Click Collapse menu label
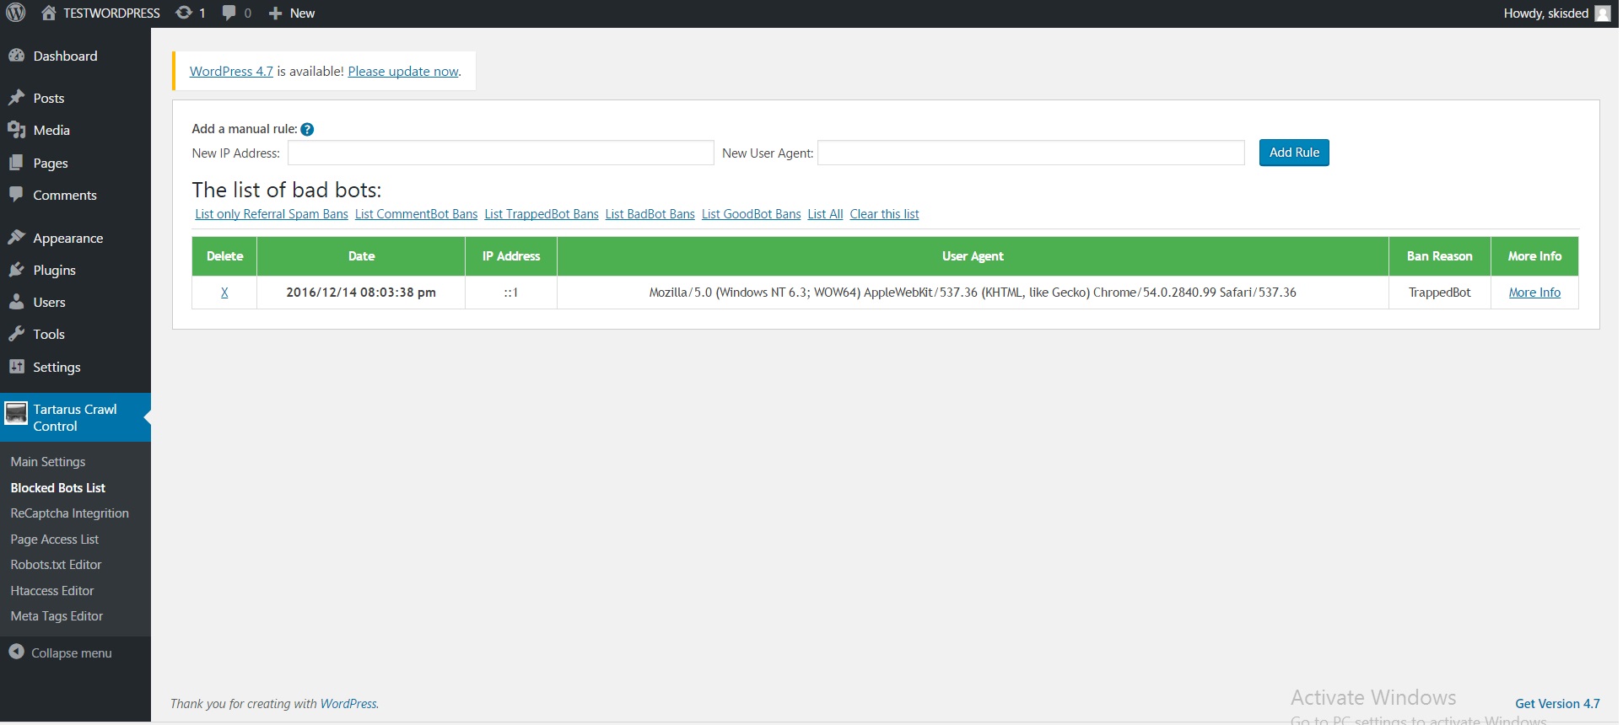This screenshot has height=725, width=1623. 72,653
